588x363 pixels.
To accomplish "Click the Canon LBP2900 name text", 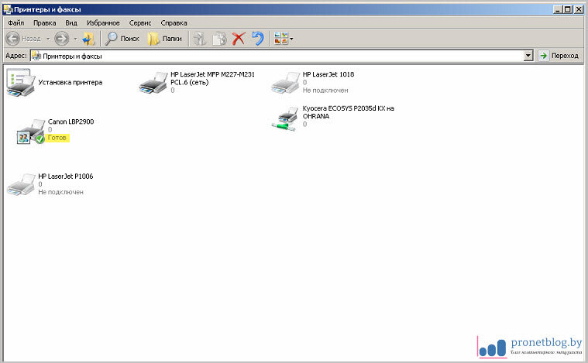I will 70,122.
